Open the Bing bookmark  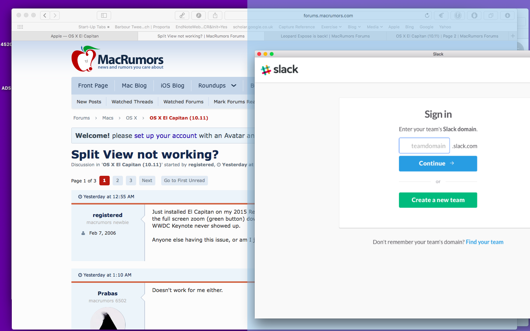coord(409,27)
